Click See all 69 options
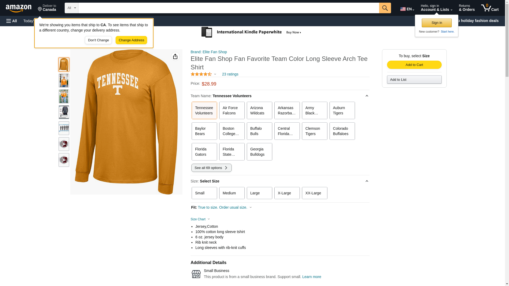This screenshot has width=509, height=286. click(211, 168)
